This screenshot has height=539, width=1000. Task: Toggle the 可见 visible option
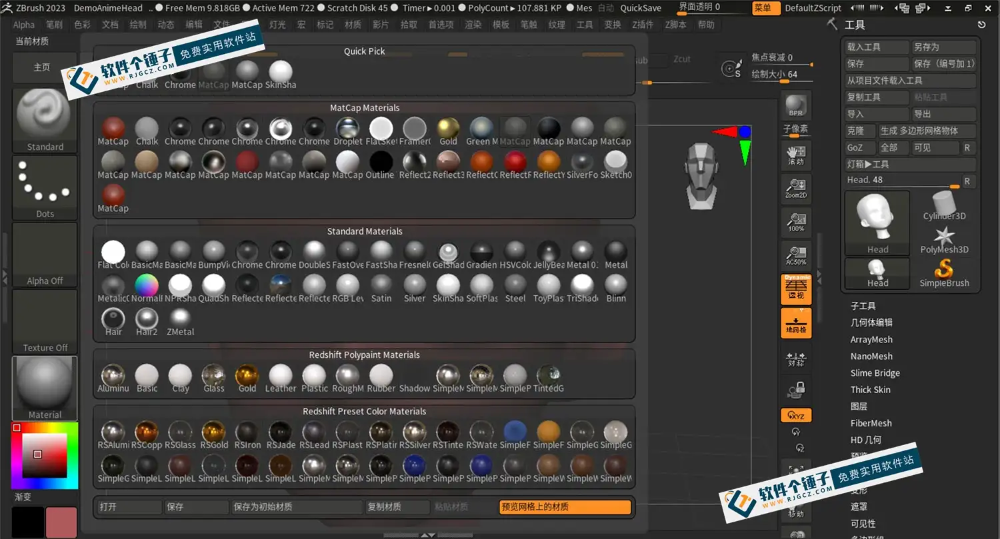(935, 147)
